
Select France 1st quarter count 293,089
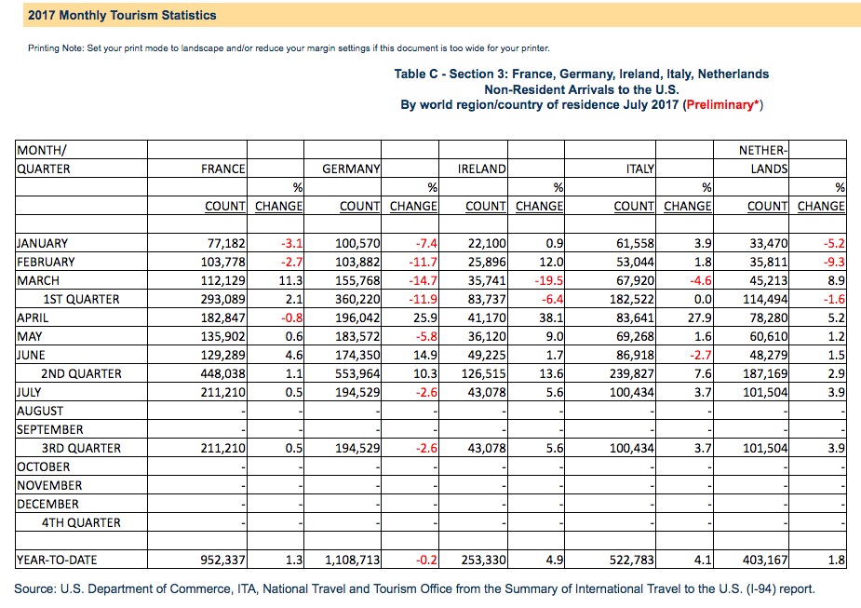(223, 299)
